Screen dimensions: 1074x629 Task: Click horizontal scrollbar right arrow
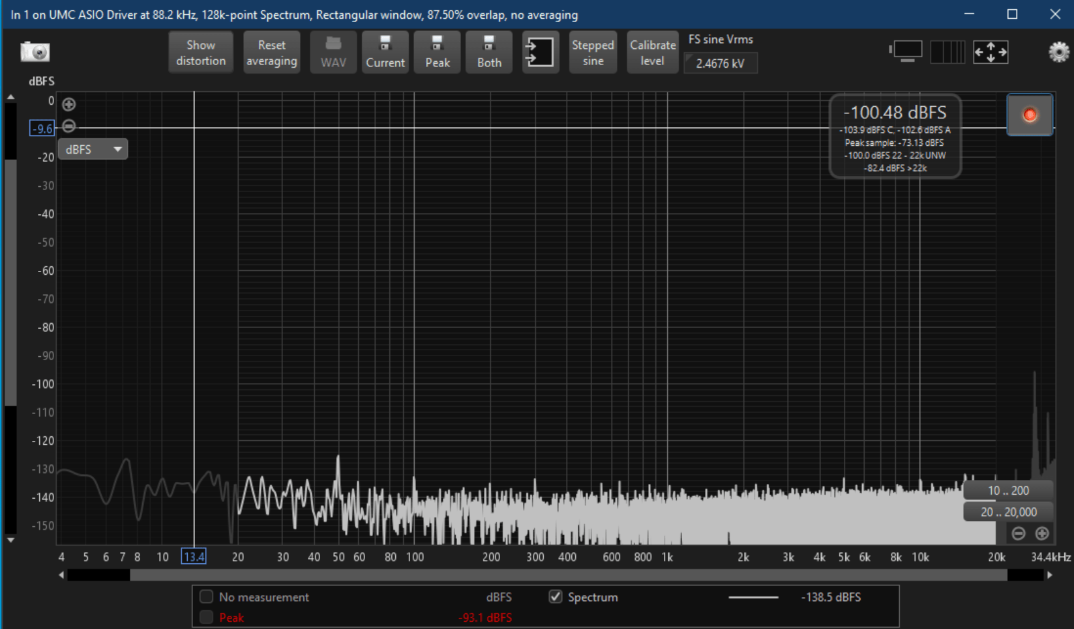(1049, 575)
